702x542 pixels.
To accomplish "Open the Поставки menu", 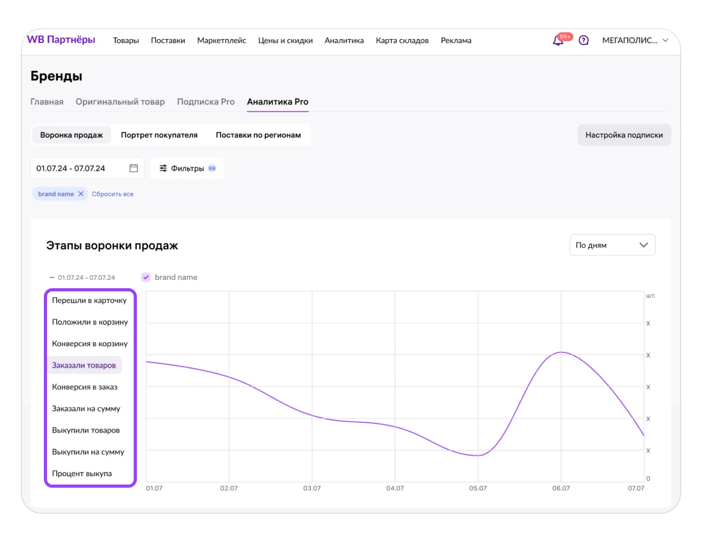I will [x=168, y=40].
